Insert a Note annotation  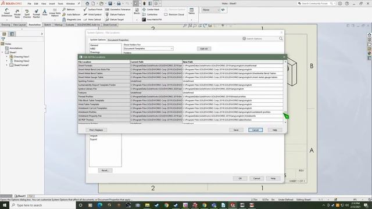[45, 13]
